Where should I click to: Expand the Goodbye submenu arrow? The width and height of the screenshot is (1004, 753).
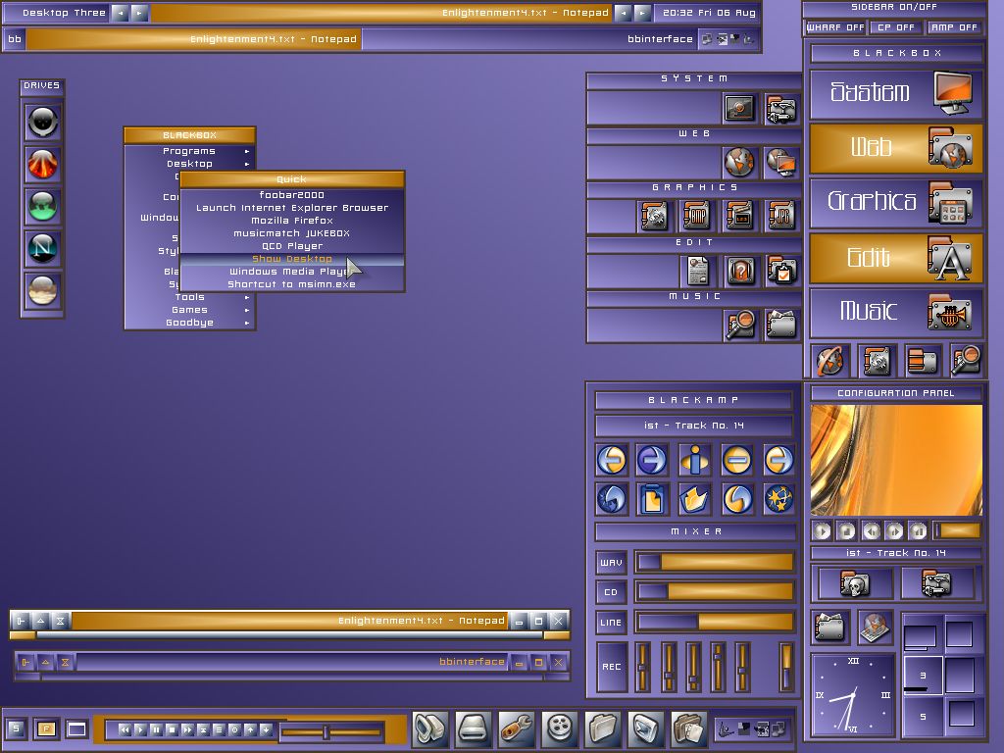tap(246, 323)
